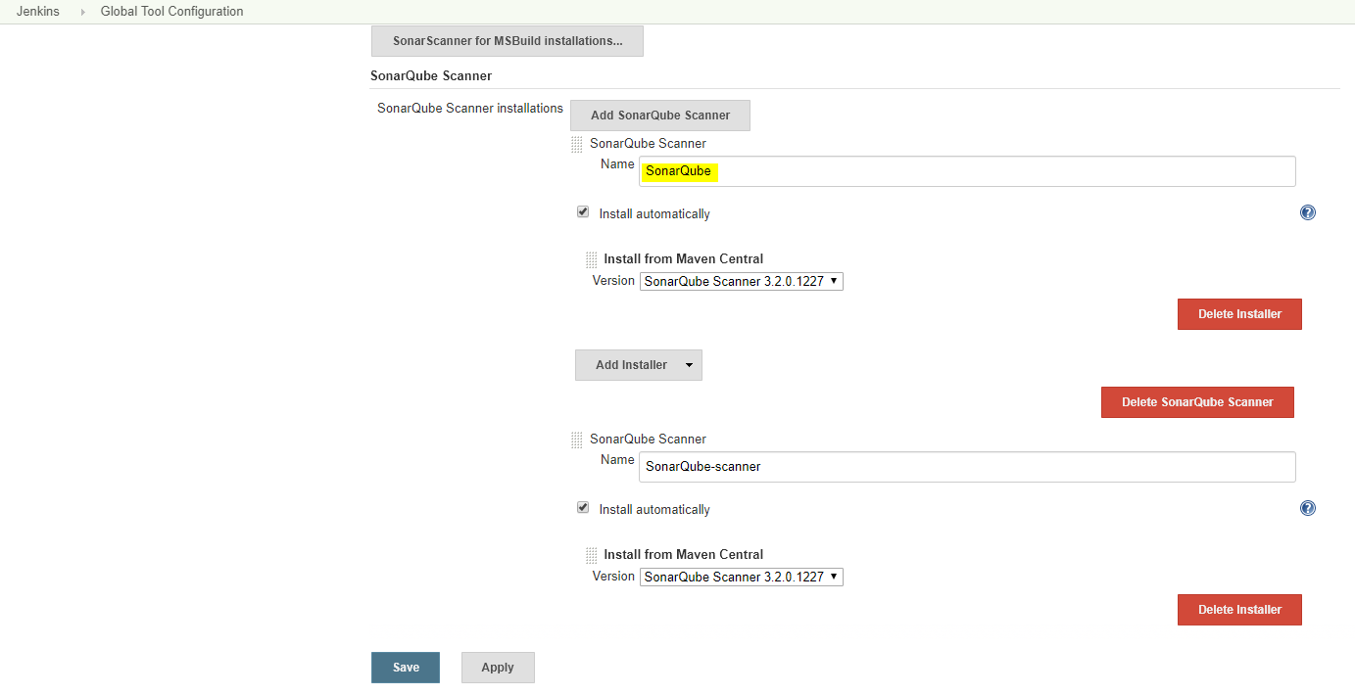Open SonarScanner for MSBuild installations
This screenshot has width=1355, height=695.
click(x=507, y=41)
